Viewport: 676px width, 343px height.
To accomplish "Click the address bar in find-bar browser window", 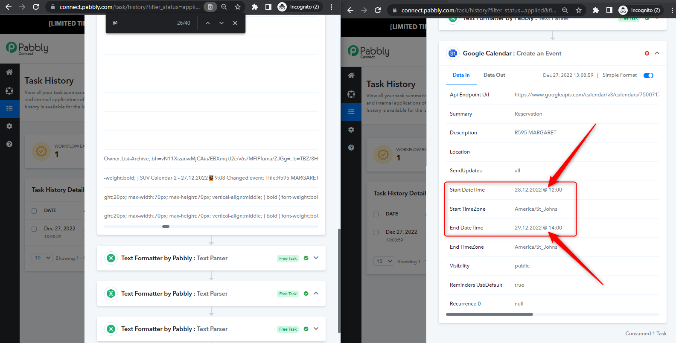I will coord(130,7).
